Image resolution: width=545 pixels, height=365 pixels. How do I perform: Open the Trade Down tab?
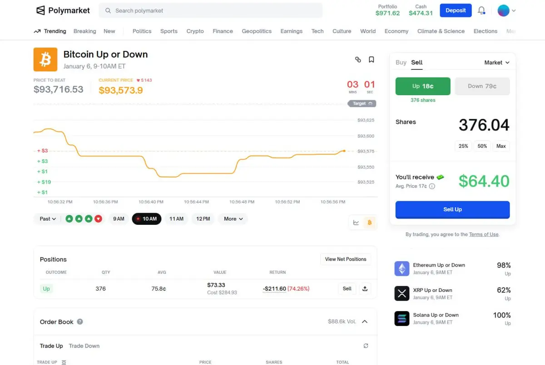pos(84,346)
